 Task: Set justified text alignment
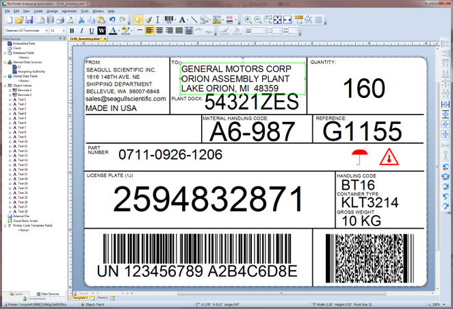pos(179,30)
